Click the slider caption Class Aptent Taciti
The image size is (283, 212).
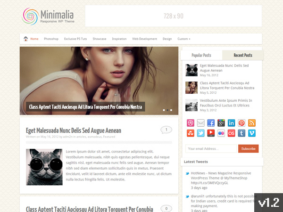click(x=85, y=107)
